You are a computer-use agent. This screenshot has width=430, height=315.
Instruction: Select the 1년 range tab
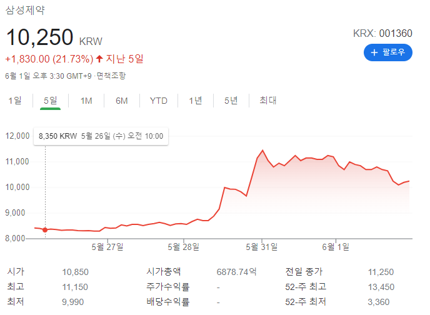196,101
